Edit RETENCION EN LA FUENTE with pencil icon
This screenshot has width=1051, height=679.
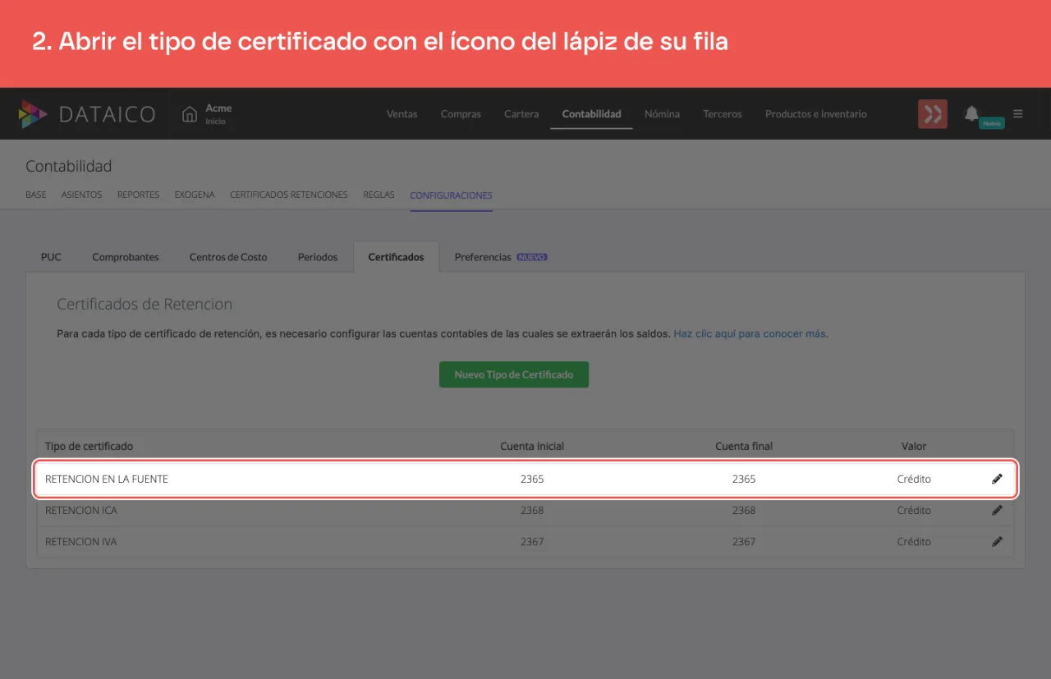tap(997, 479)
